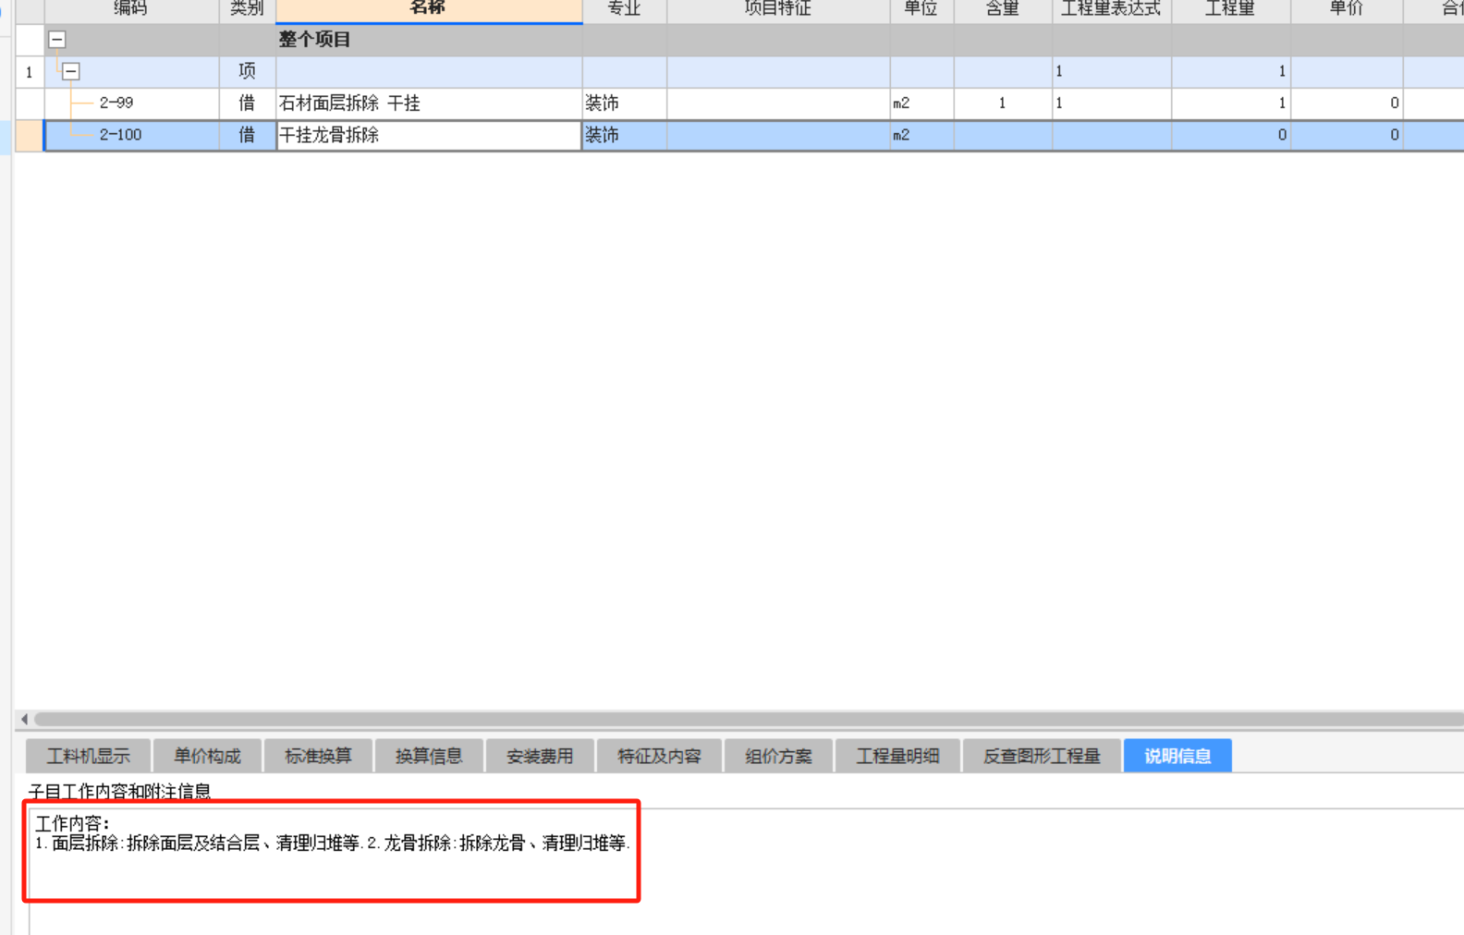Select 工程量 cell in row 1
This screenshot has height=935, width=1464.
click(1231, 71)
